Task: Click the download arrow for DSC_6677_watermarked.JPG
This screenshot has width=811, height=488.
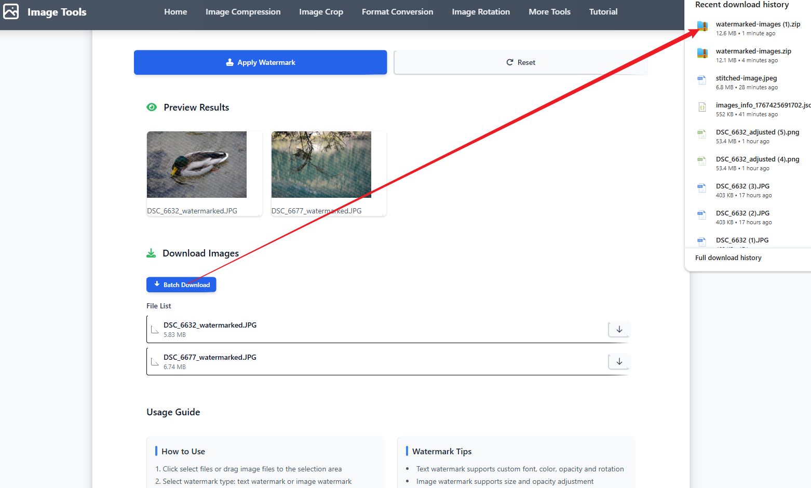Action: pyautogui.click(x=619, y=362)
